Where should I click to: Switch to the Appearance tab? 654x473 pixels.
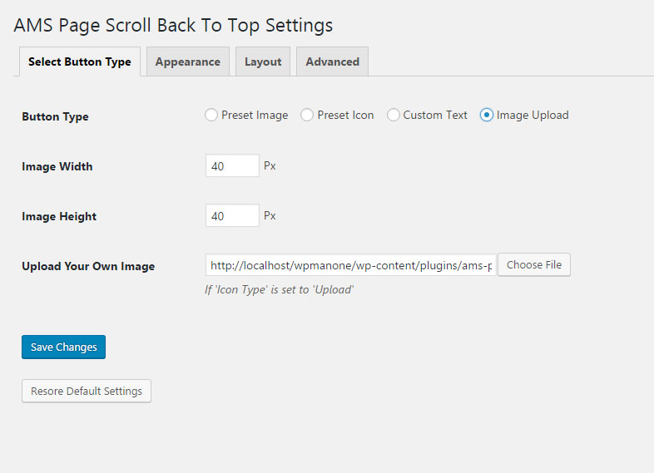click(x=188, y=62)
